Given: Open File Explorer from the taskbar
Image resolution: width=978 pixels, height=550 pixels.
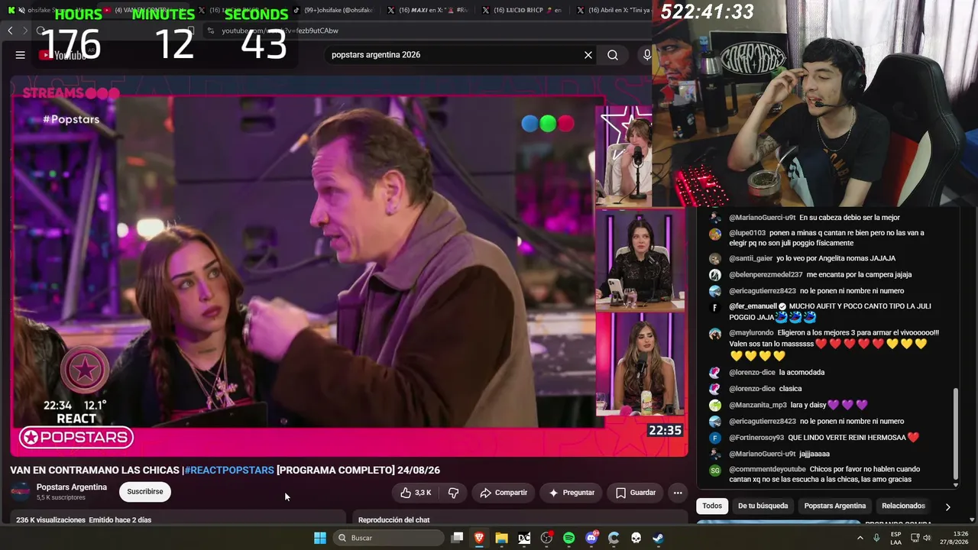Looking at the screenshot, I should click(501, 538).
